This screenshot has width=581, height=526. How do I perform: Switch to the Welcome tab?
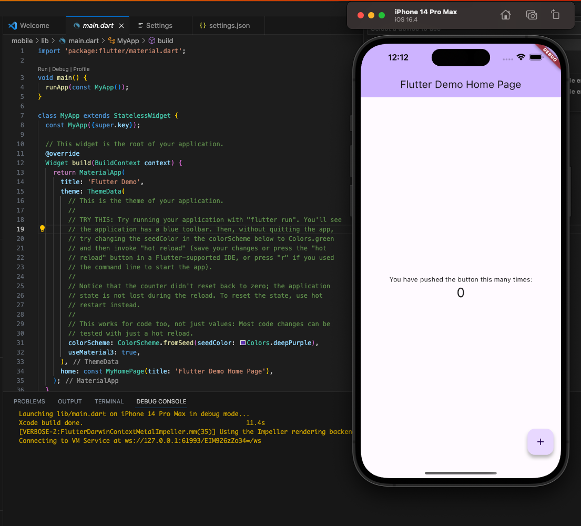pyautogui.click(x=35, y=26)
